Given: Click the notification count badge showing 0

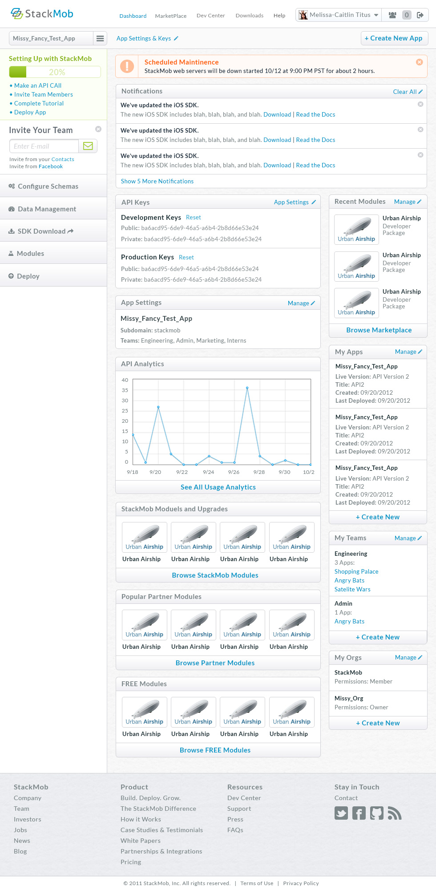Looking at the screenshot, I should point(406,15).
